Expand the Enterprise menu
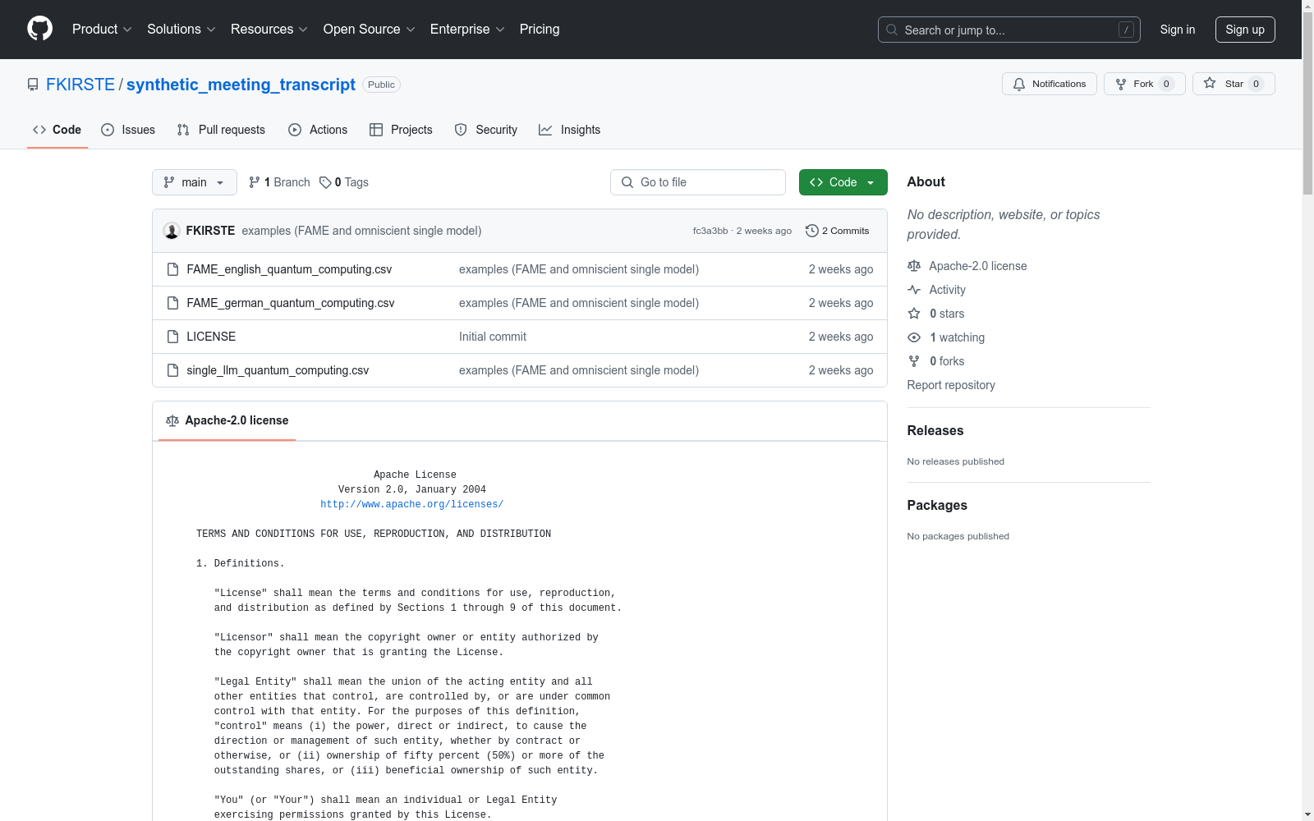Image resolution: width=1314 pixels, height=821 pixels. (467, 29)
